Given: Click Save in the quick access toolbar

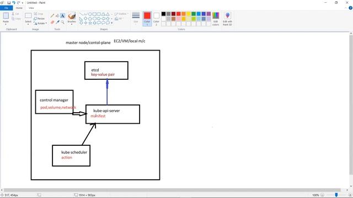Looking at the screenshot, I should (x=9, y=3).
